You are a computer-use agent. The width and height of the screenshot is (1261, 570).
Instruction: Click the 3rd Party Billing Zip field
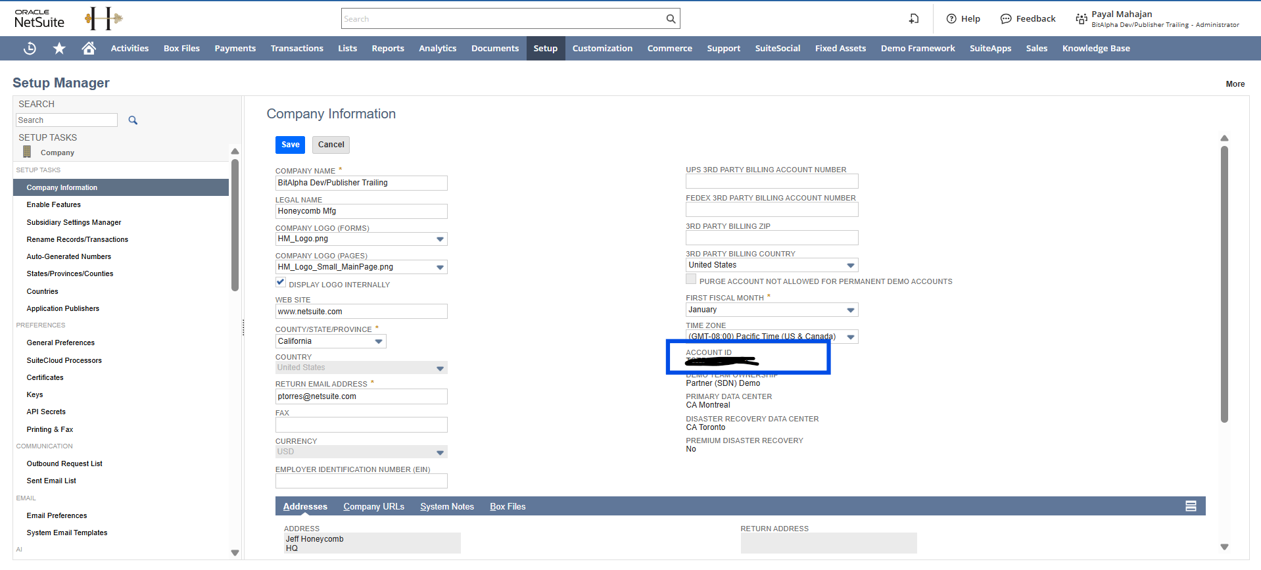(x=772, y=237)
